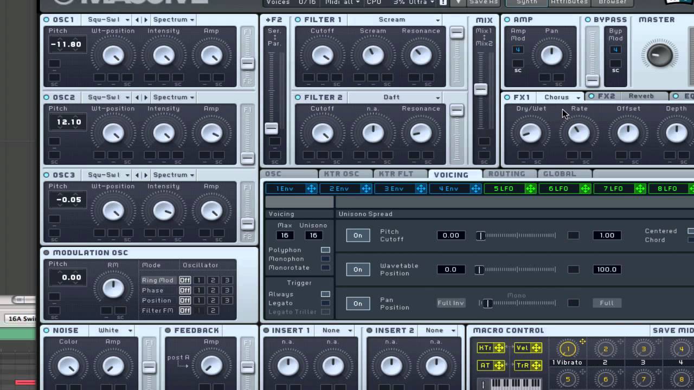Click the Noise Color knob
The image size is (694, 390).
(68, 366)
